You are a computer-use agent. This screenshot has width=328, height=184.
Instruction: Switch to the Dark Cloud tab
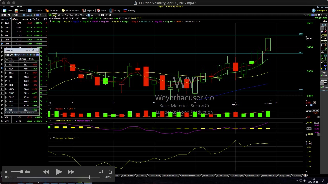(x=155, y=176)
